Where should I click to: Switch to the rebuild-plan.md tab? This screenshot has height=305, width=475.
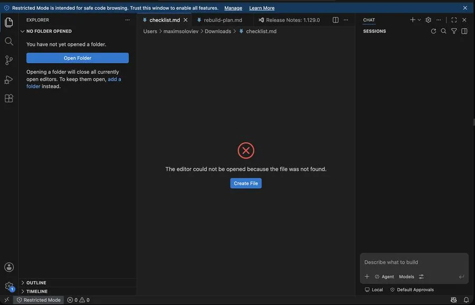pos(223,20)
